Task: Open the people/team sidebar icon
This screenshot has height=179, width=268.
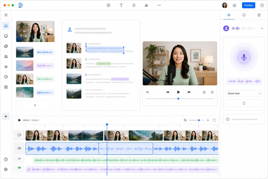Action: [x=6, y=56]
